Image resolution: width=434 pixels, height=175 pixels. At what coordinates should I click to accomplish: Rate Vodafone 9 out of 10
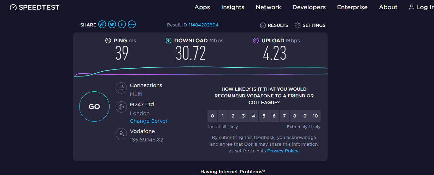pyautogui.click(x=305, y=116)
